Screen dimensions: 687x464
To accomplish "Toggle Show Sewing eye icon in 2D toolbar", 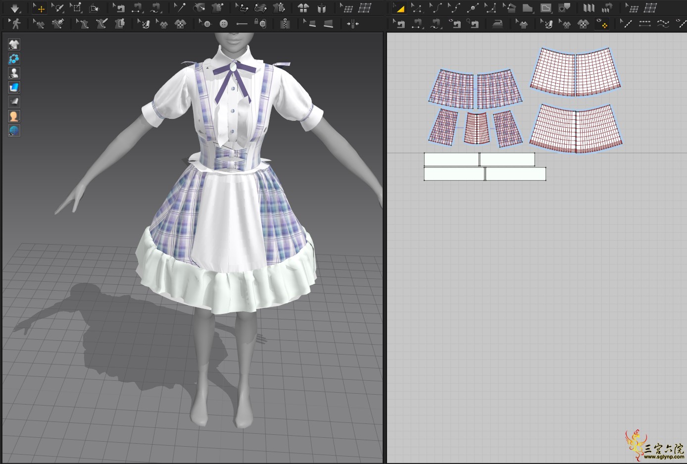I will click(454, 24).
